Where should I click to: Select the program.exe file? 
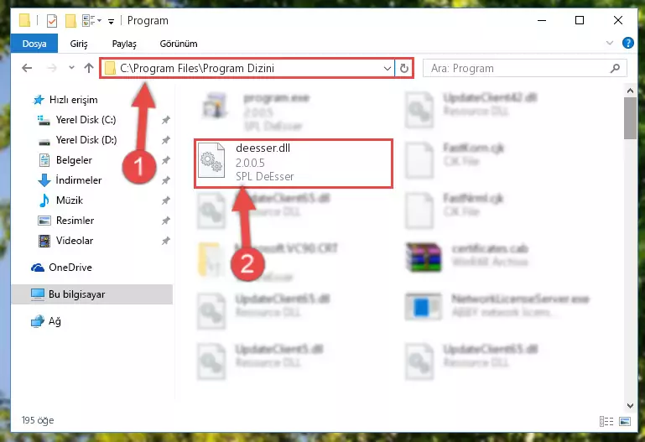click(257, 111)
